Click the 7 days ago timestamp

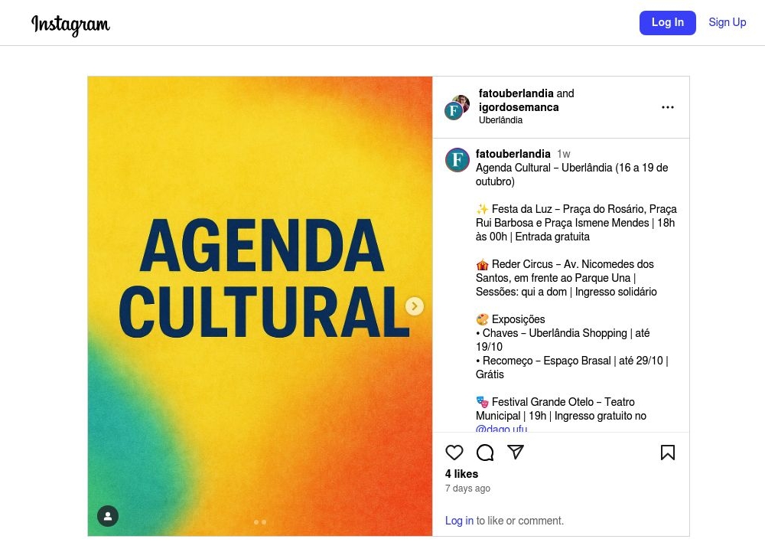(x=467, y=489)
